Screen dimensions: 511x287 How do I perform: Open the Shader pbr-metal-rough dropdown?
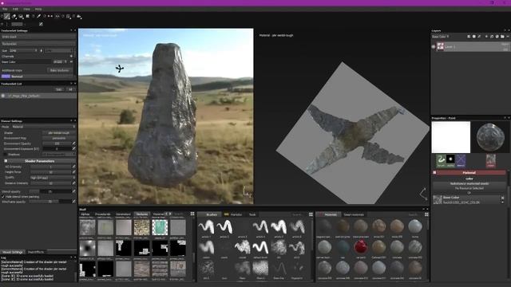click(59, 133)
